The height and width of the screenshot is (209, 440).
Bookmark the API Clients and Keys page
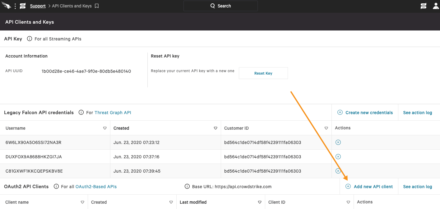(x=97, y=6)
